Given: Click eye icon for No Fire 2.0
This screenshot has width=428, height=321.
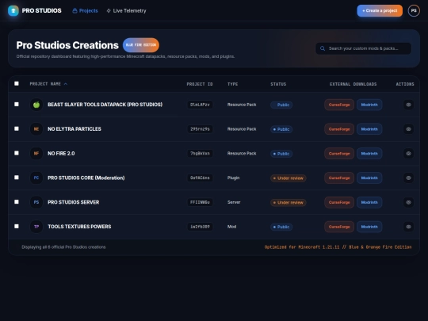Looking at the screenshot, I should tap(408, 154).
